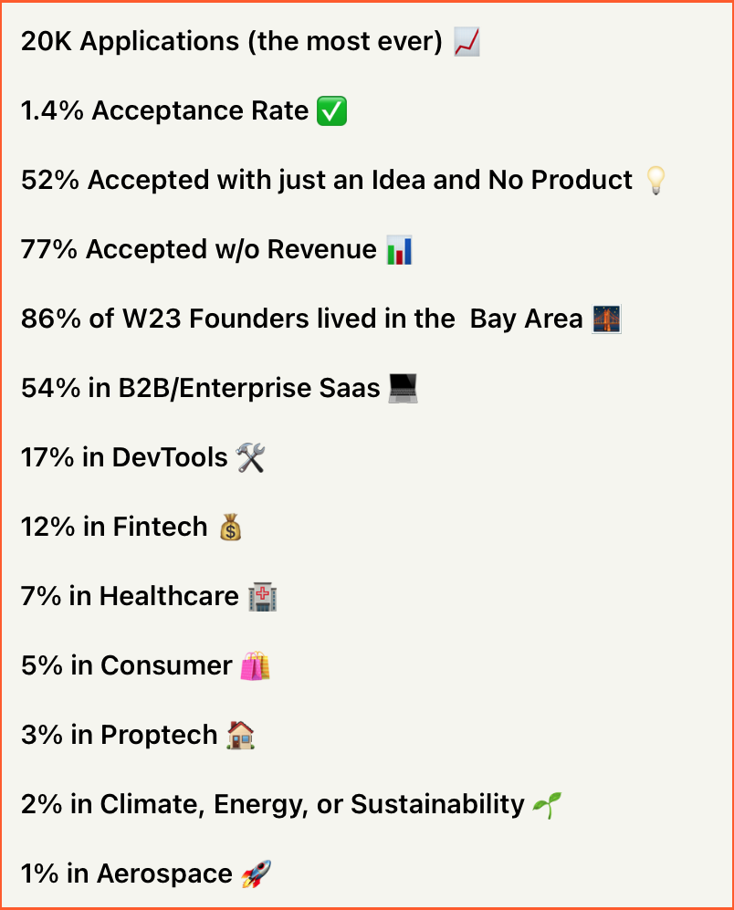The height and width of the screenshot is (910, 734).
Task: Click the bar chart emoji beside Revenue
Action: click(x=400, y=250)
